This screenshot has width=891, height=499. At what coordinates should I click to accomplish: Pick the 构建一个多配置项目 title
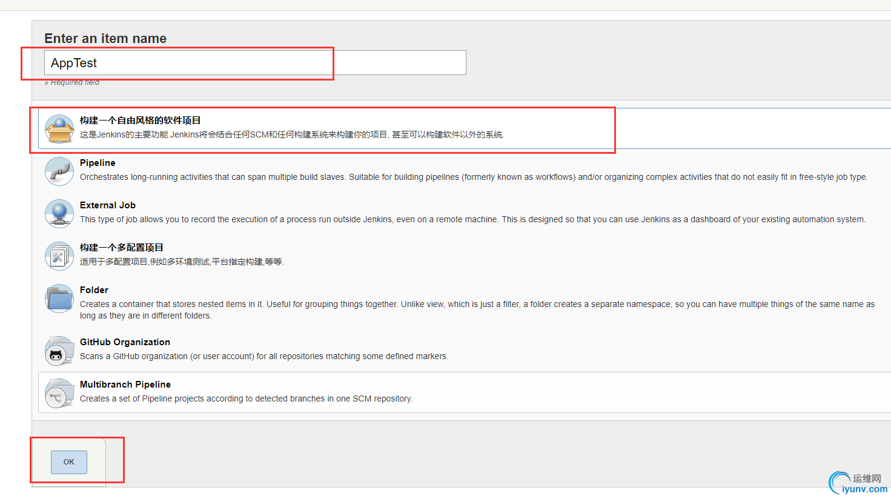coord(122,248)
